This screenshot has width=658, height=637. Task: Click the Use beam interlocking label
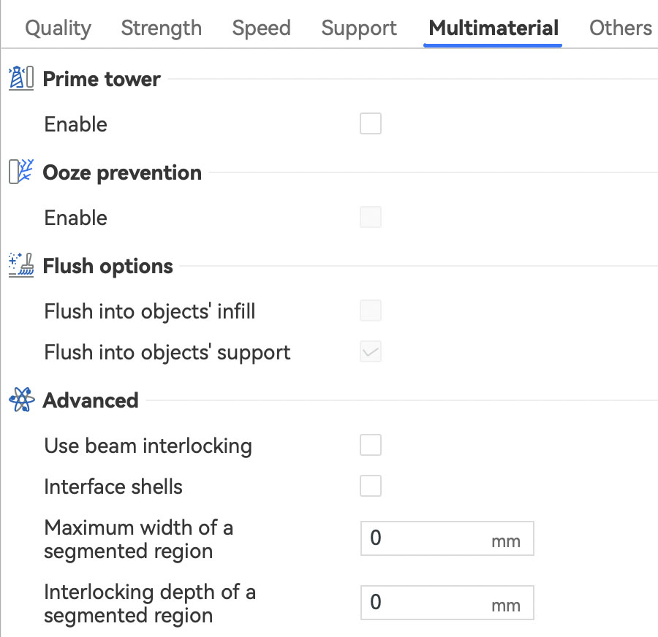(x=148, y=446)
